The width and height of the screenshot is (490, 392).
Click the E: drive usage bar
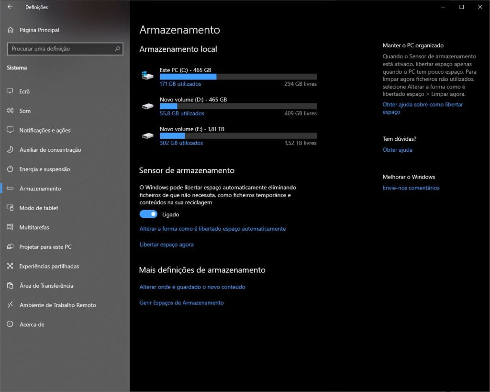[238, 135]
